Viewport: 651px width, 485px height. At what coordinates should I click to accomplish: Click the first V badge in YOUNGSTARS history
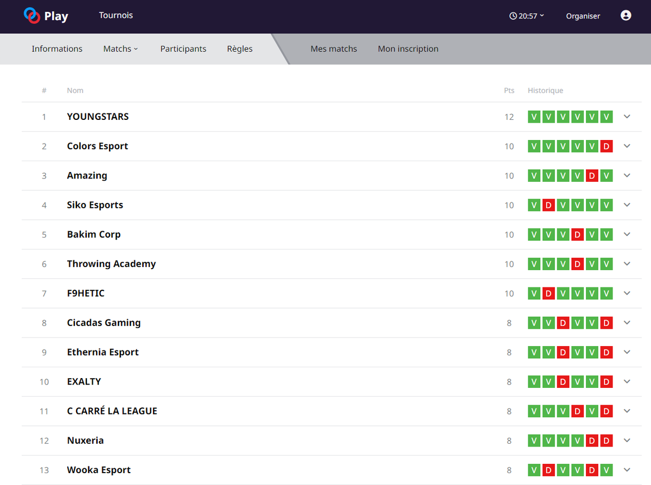(534, 117)
